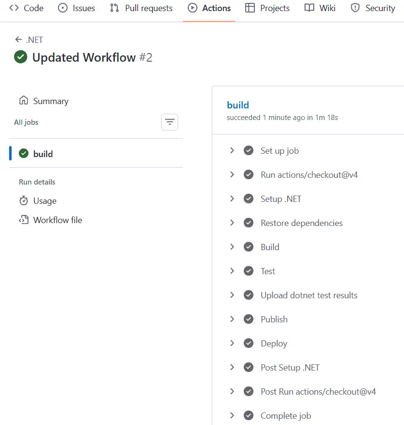
Task: Expand the Complete job step
Action: point(232,415)
